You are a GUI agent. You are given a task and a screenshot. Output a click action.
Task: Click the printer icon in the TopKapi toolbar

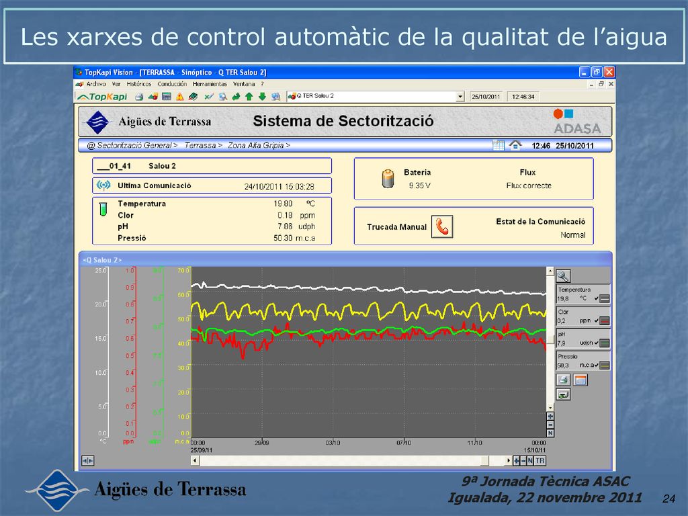tap(139, 97)
